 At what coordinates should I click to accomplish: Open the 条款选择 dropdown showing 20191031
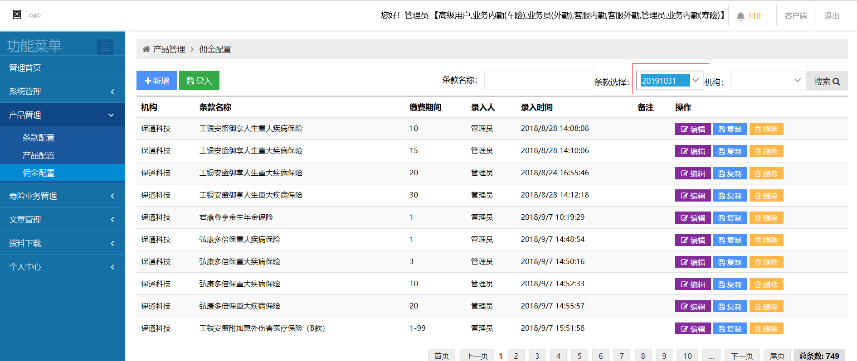(x=670, y=81)
